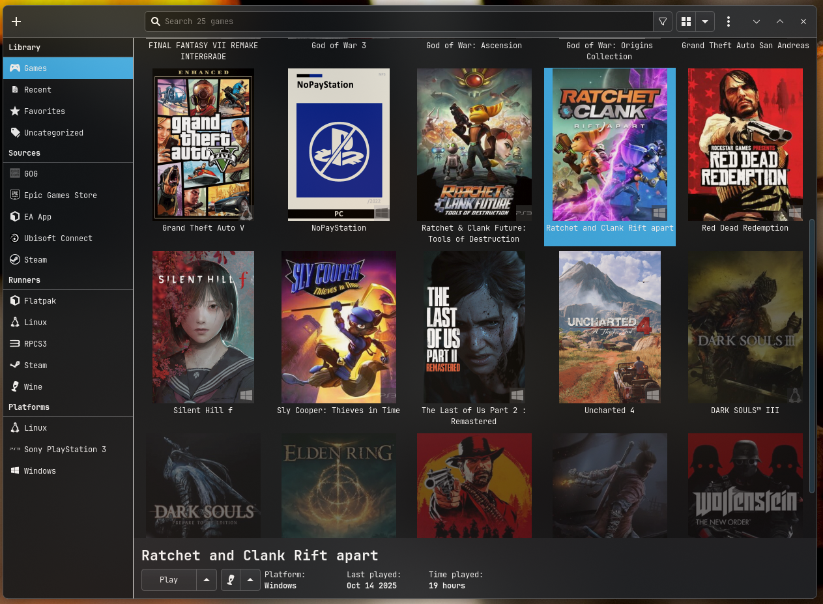Open the Uncategorized category
The image size is (823, 604).
tap(68, 132)
